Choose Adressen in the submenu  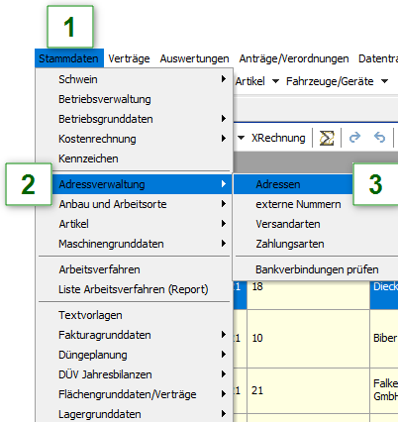[x=294, y=184]
